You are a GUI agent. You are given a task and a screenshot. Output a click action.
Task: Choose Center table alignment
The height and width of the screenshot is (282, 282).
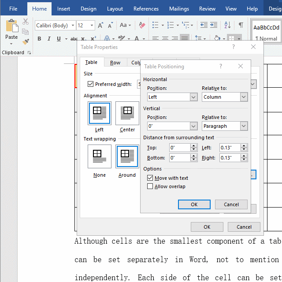pyautogui.click(x=127, y=113)
